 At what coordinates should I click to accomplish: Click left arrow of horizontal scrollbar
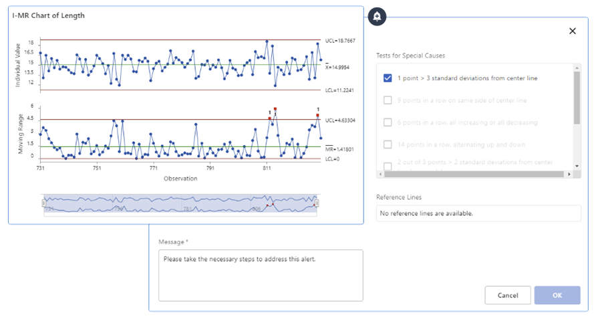(380, 174)
